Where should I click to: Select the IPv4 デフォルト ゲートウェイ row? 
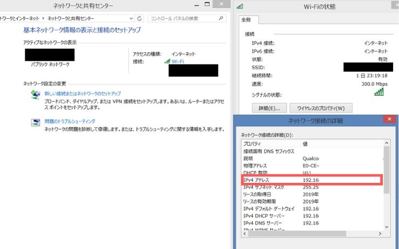(x=313, y=209)
